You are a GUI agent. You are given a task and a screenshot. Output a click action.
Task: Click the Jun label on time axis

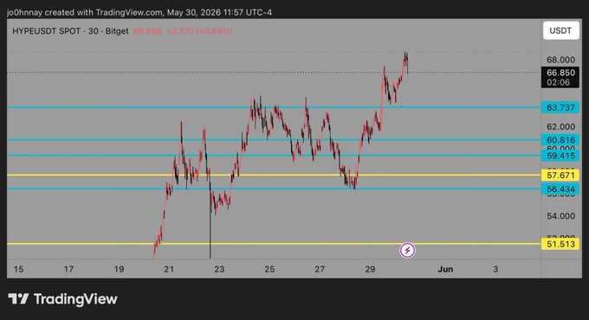coord(445,269)
